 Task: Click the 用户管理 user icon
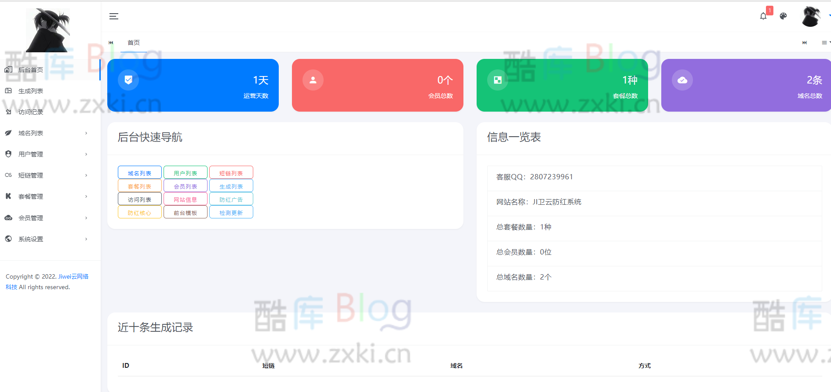[8, 154]
